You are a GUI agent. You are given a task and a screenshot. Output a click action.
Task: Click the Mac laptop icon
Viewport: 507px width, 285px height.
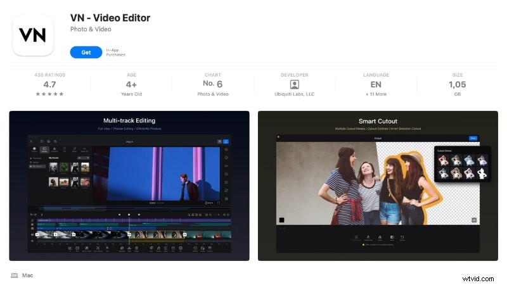click(14, 275)
